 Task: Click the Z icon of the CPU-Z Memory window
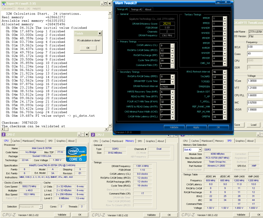click(93, 135)
